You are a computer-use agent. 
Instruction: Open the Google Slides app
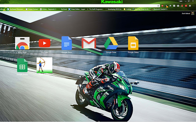[x=133, y=43]
